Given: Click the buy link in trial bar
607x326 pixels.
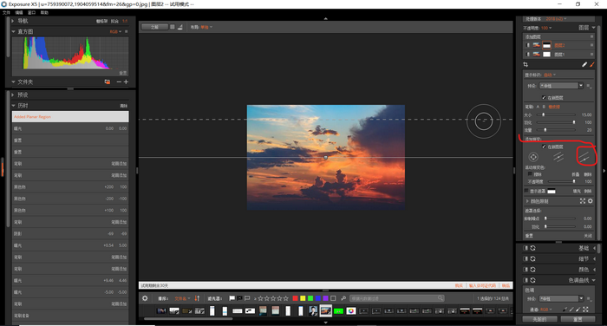Looking at the screenshot, I should click(459, 285).
